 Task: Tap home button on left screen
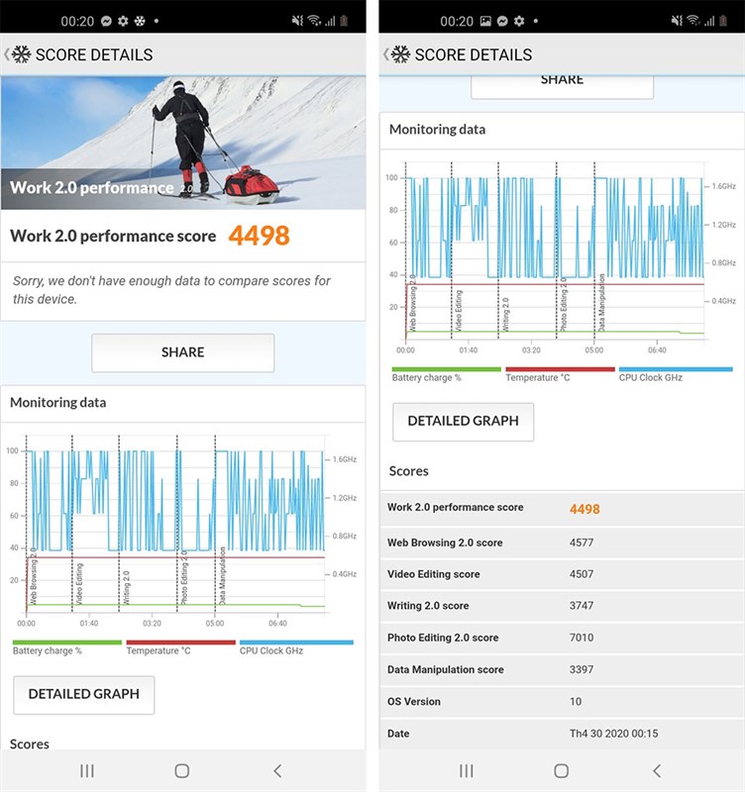click(182, 771)
